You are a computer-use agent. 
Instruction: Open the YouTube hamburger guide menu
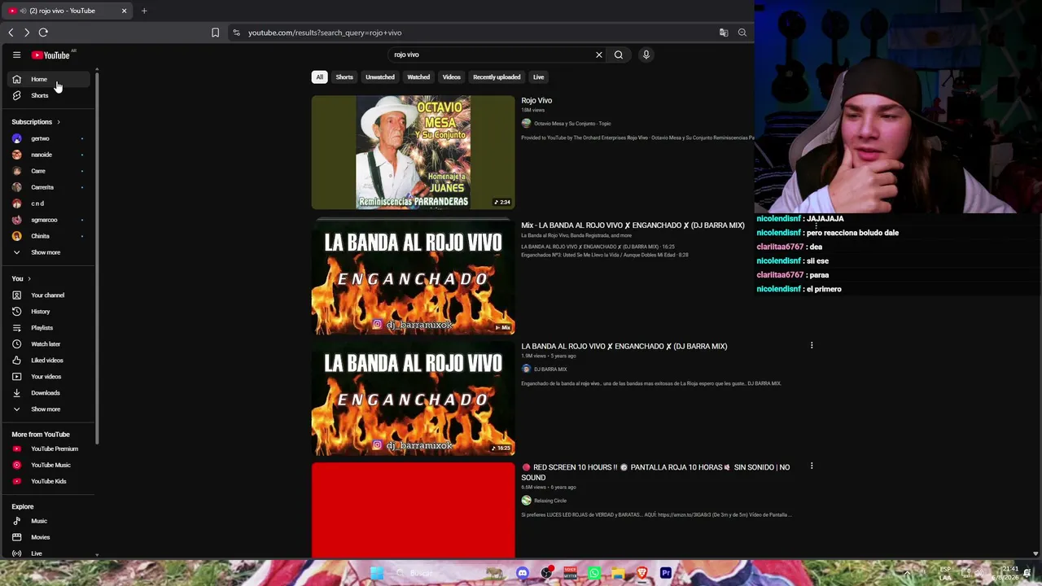pyautogui.click(x=16, y=55)
